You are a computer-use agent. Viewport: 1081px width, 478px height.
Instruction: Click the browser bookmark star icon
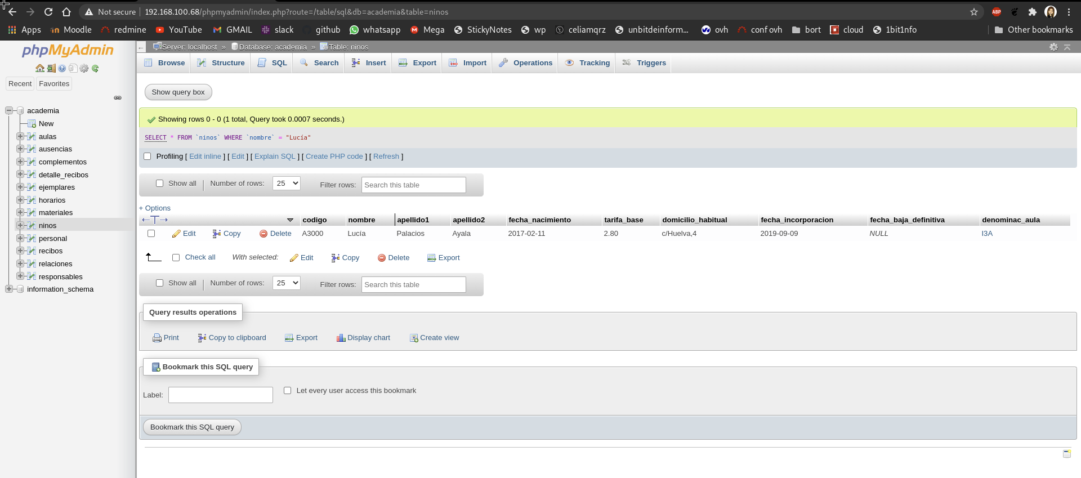(974, 12)
